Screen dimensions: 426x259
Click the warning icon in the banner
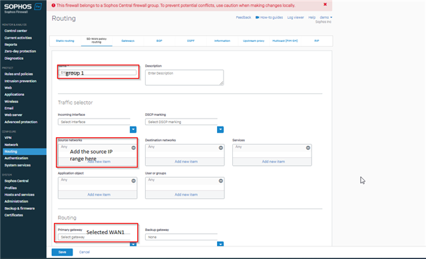(53, 5)
